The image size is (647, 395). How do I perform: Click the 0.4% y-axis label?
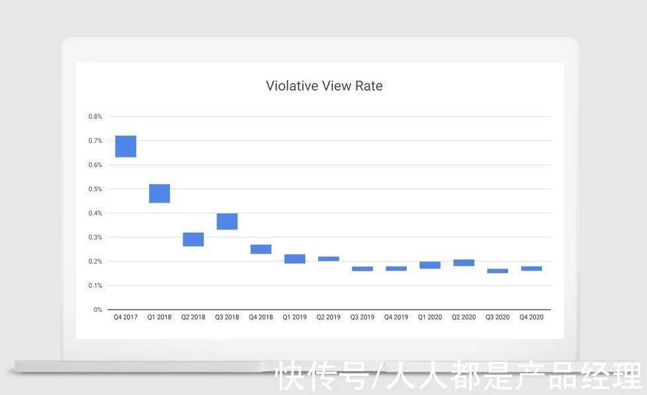click(95, 213)
